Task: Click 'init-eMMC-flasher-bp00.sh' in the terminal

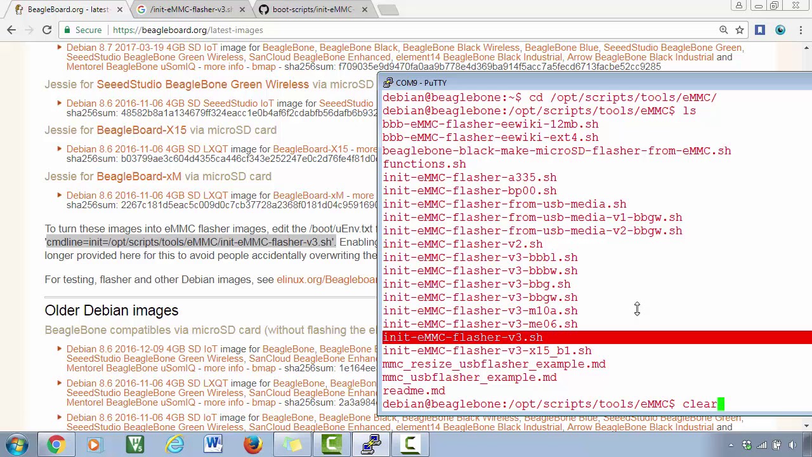Action: [x=469, y=191]
